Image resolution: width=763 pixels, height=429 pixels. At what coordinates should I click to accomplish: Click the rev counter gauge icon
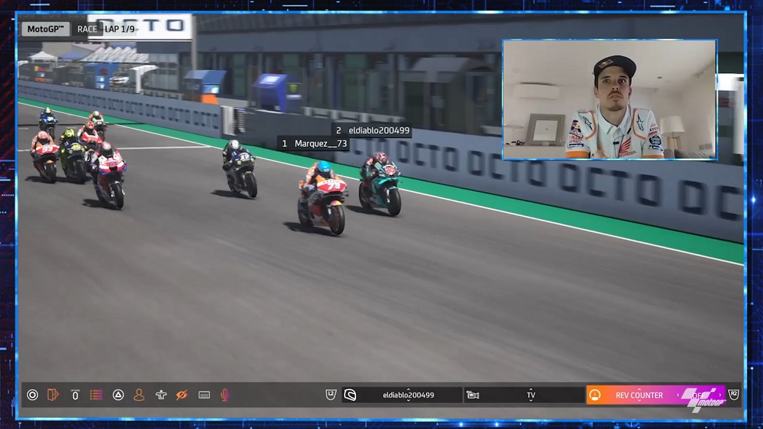click(x=595, y=395)
